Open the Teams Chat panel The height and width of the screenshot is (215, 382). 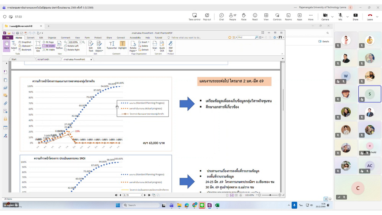222,17
